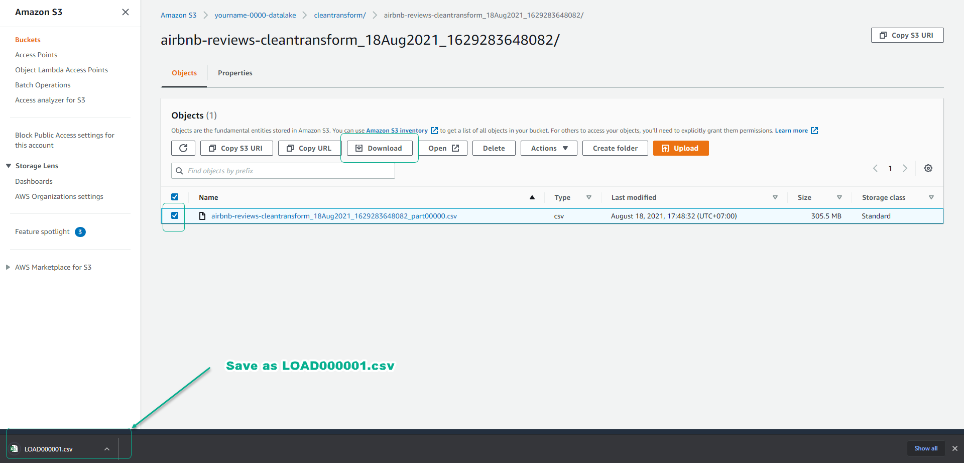The width and height of the screenshot is (964, 463).
Task: Open Block Public Access settings
Action: (65, 140)
